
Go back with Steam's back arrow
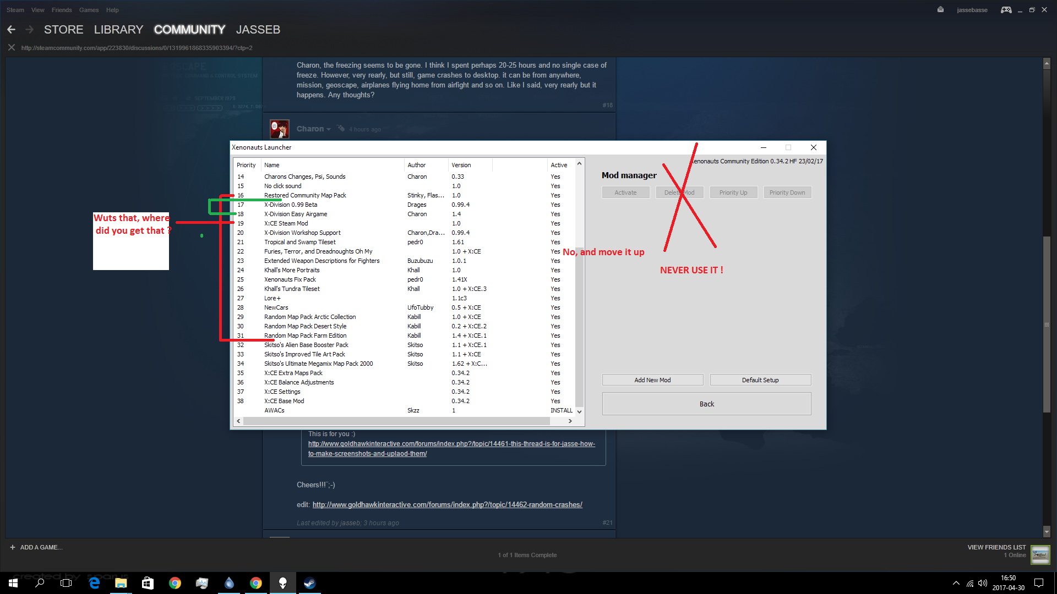11,29
